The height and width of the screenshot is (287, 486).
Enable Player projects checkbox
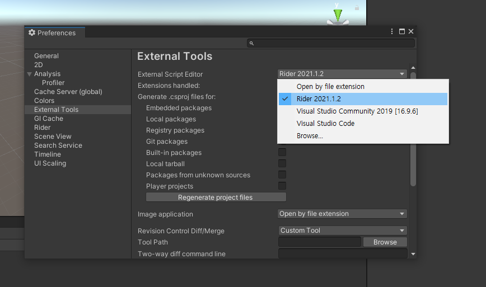coord(282,186)
